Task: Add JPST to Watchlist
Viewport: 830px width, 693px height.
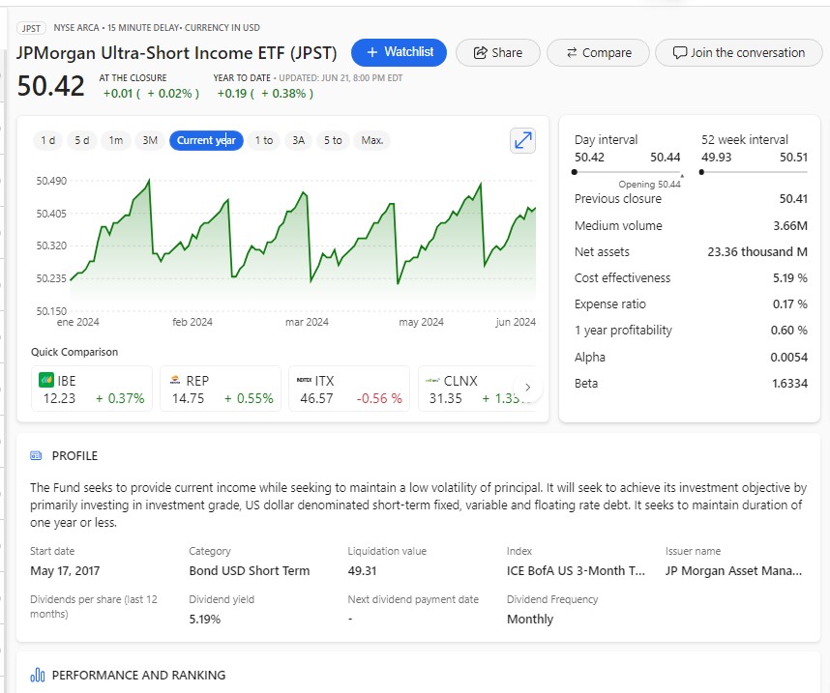Action: coord(400,52)
